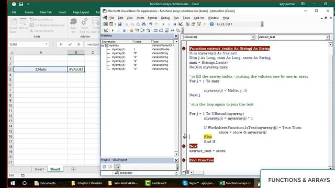Collapse the myarray node in Watches

pyautogui.click(x=107, y=45)
